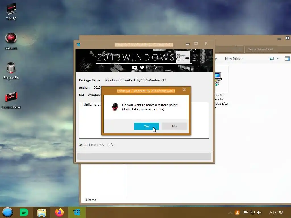The width and height of the screenshot is (291, 218).
Task: Click the overall progress bar
Action: point(144,156)
